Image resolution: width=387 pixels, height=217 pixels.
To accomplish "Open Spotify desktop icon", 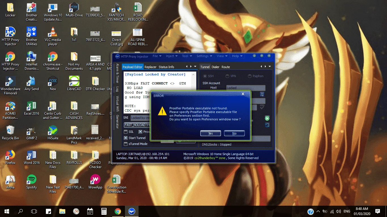I will [31, 182].
